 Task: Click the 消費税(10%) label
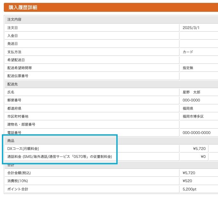tap(18, 181)
